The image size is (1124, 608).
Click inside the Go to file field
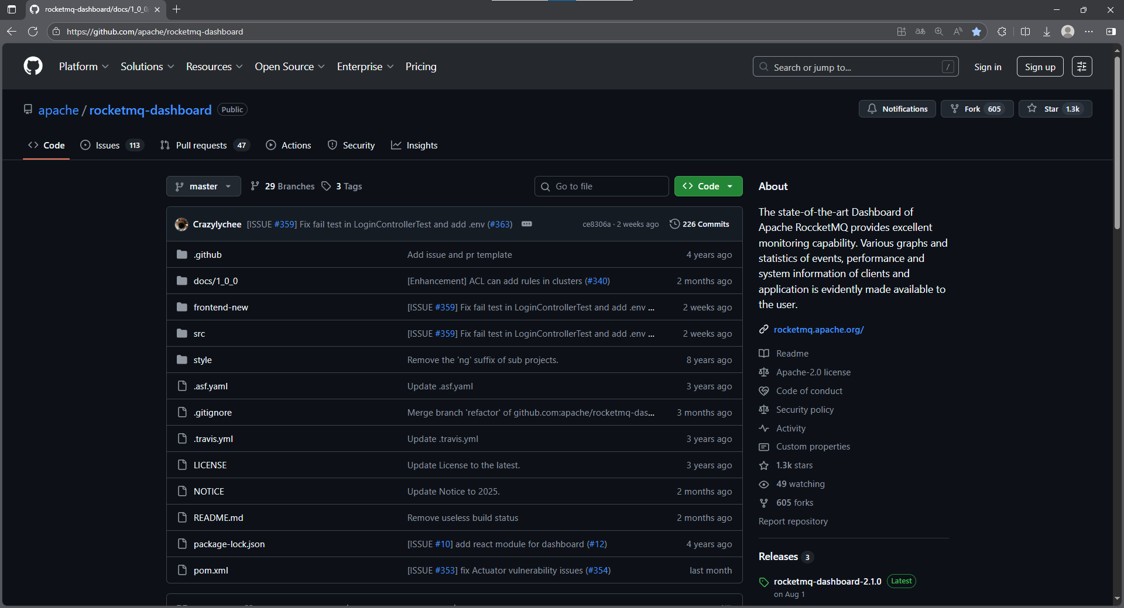coord(601,186)
